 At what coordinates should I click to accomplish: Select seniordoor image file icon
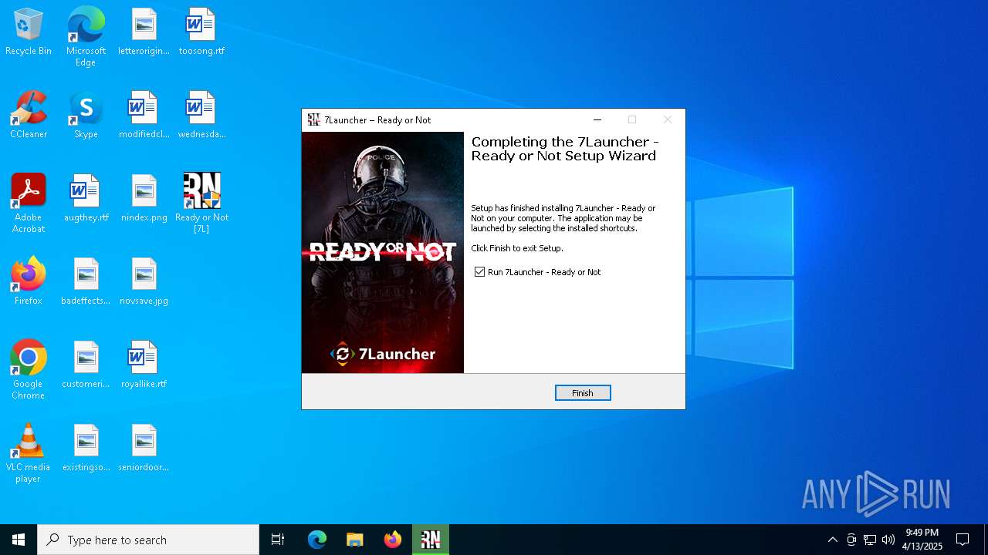coord(144,449)
